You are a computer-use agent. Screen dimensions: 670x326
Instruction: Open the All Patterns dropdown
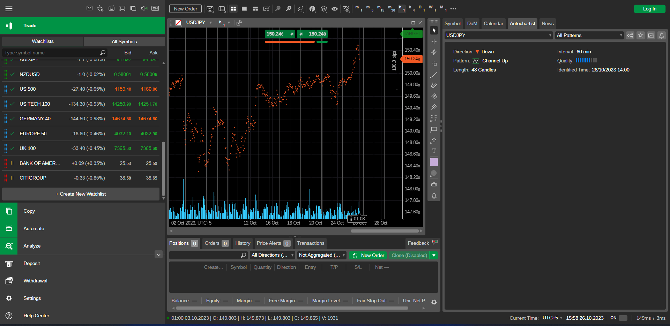pos(589,35)
